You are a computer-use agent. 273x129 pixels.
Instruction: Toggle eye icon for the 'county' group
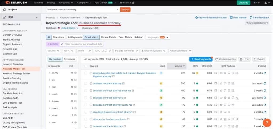75,73
